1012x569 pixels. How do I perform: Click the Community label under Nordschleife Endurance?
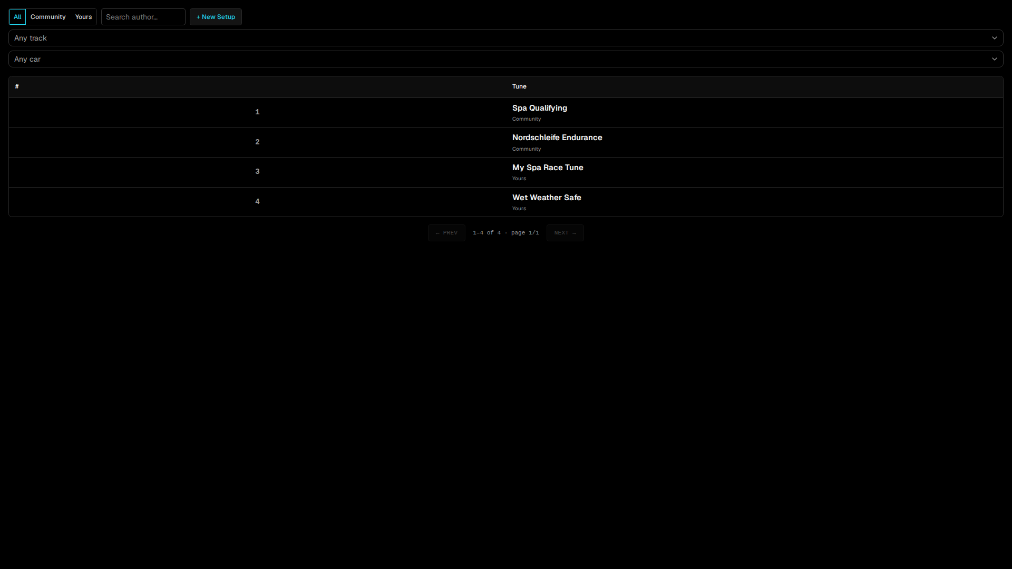point(527,149)
